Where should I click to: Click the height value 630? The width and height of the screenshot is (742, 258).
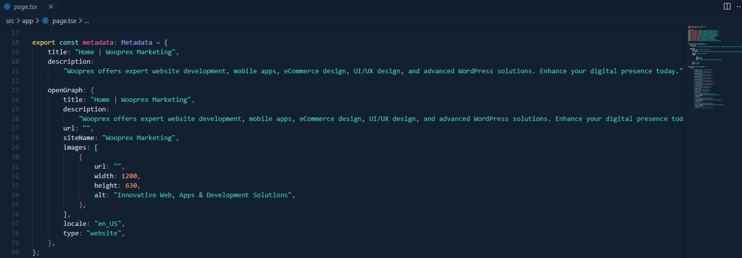click(x=131, y=186)
